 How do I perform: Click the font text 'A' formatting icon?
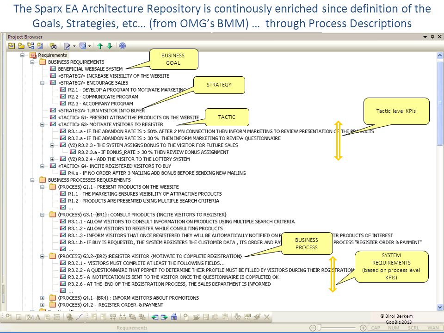coord(37,317)
